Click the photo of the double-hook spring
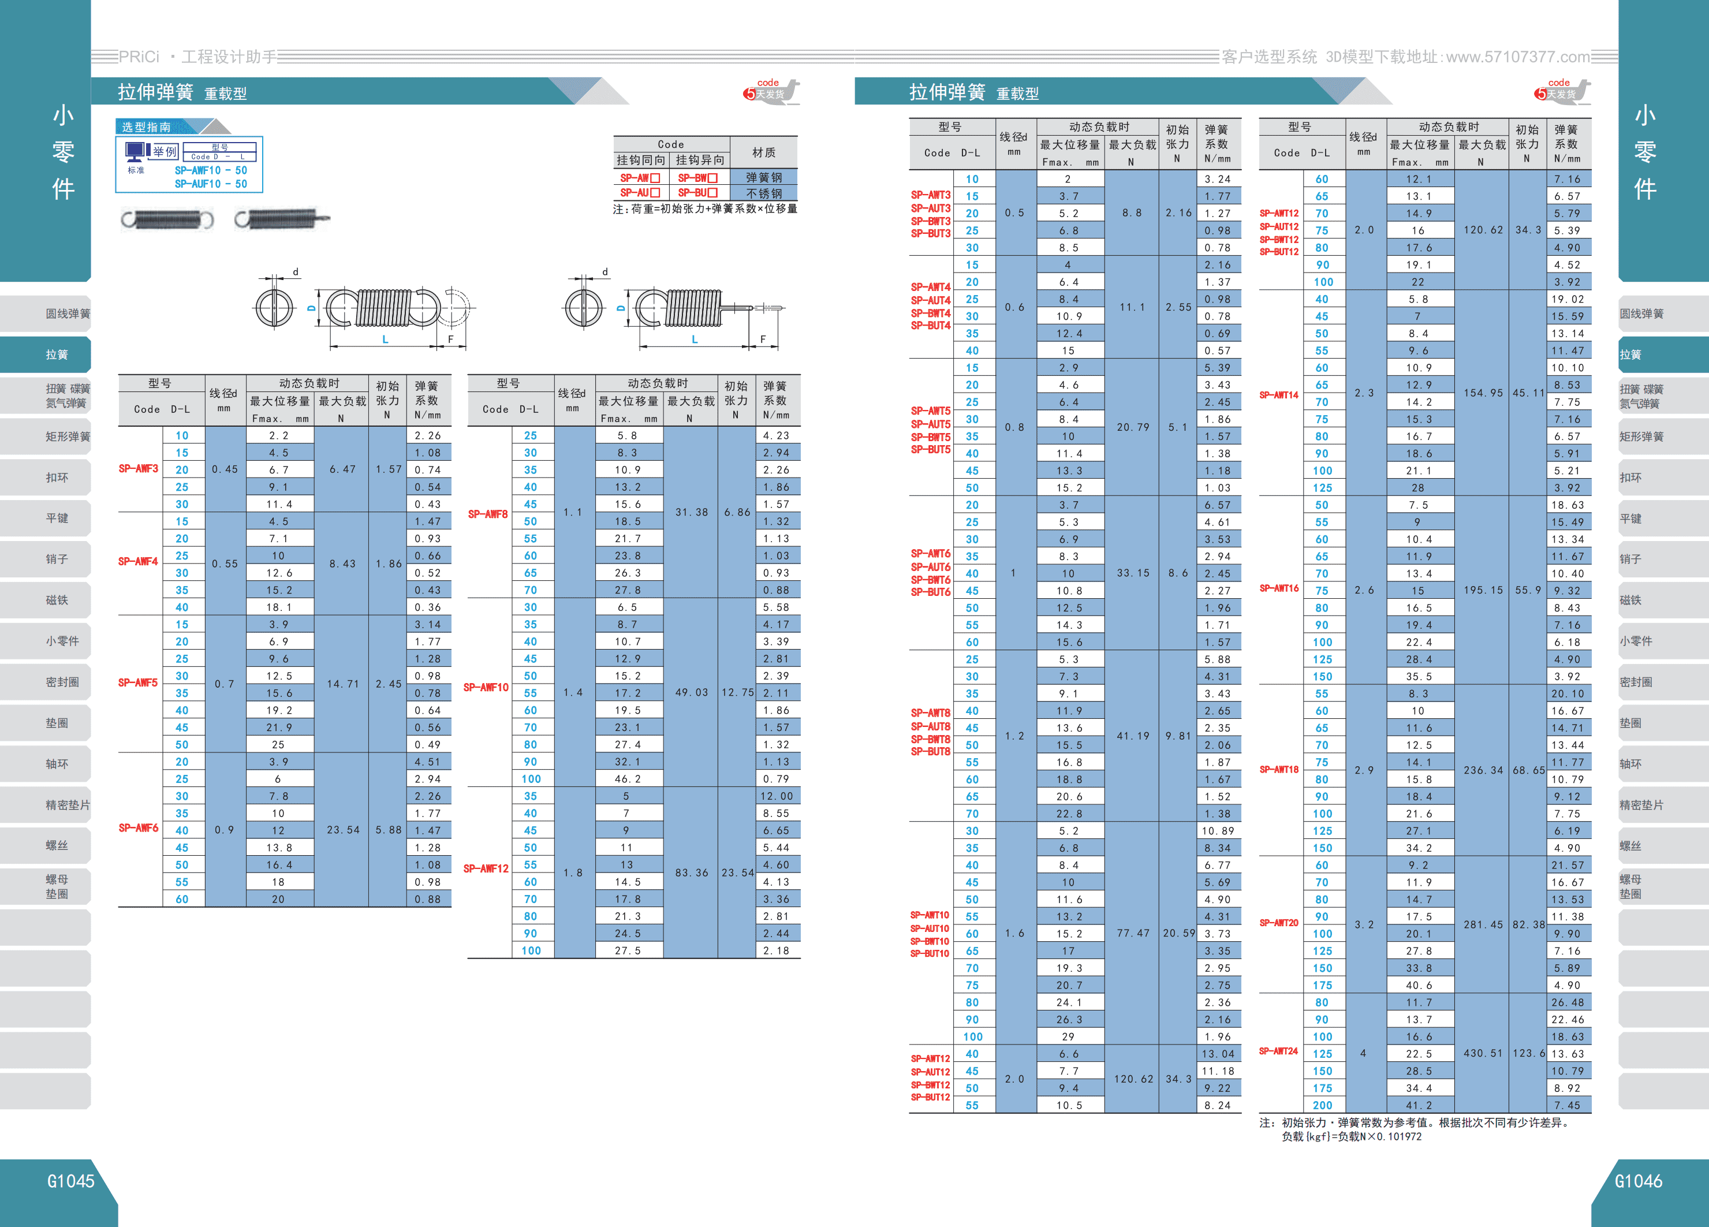 tap(167, 219)
